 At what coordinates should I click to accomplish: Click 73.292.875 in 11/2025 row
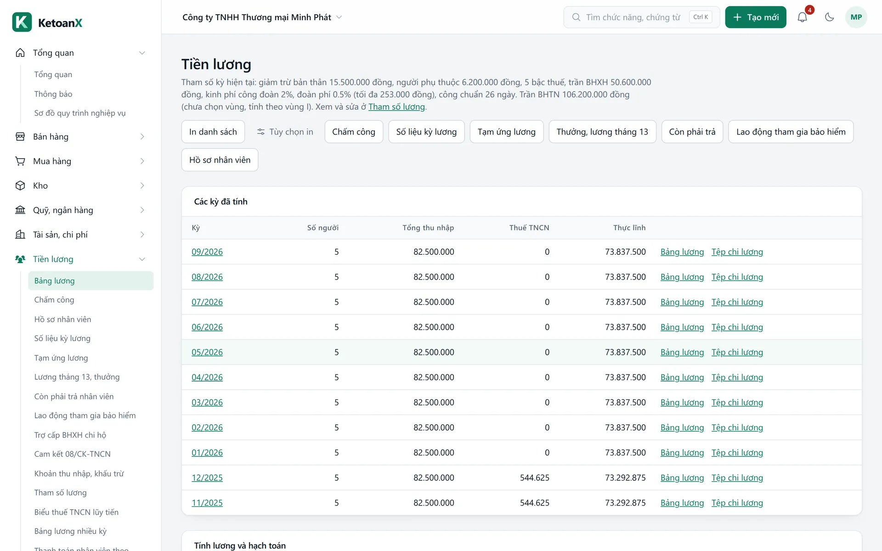point(625,503)
